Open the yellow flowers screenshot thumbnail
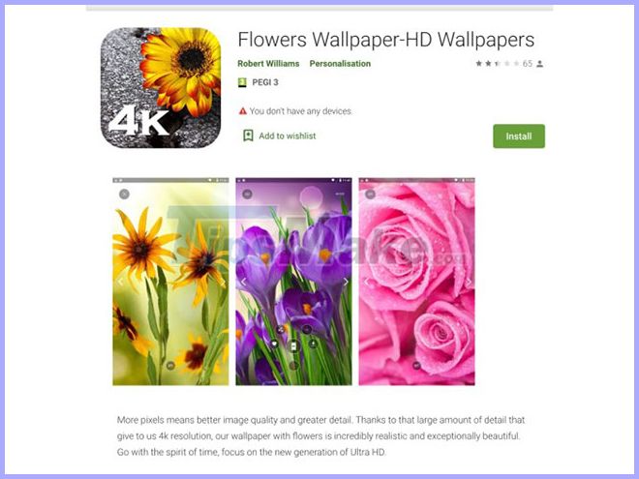The width and height of the screenshot is (639, 479). 170,282
